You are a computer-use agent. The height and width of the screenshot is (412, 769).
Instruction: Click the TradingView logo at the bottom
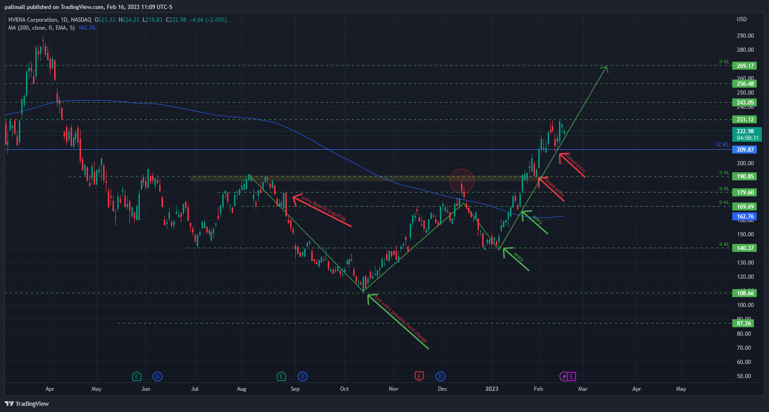pos(27,404)
